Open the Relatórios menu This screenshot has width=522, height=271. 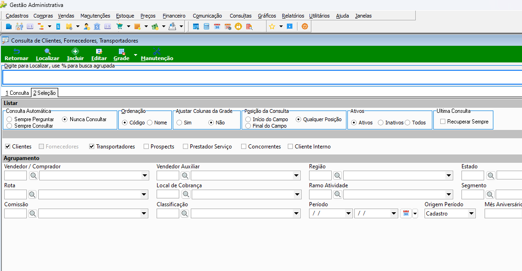tap(293, 16)
